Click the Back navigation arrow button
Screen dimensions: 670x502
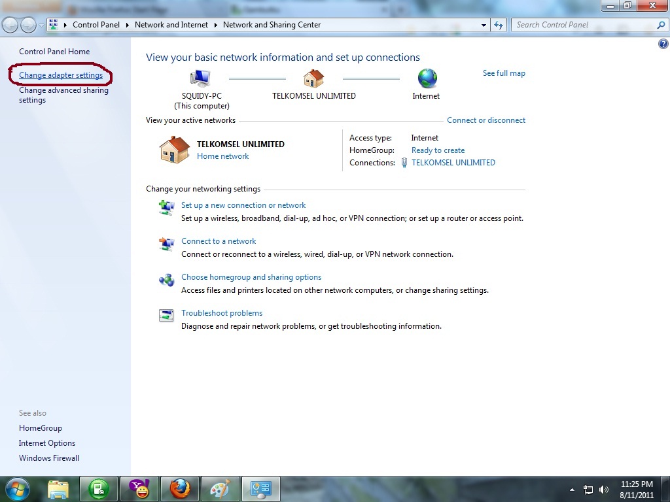tap(10, 25)
